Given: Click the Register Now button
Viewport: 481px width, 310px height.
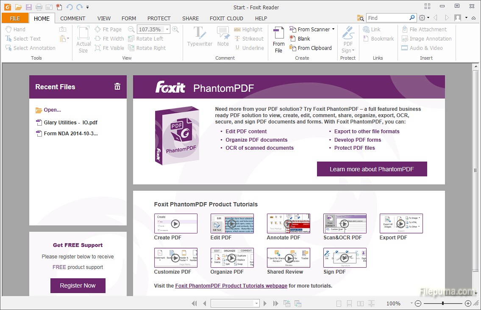Looking at the screenshot, I should tap(78, 285).
